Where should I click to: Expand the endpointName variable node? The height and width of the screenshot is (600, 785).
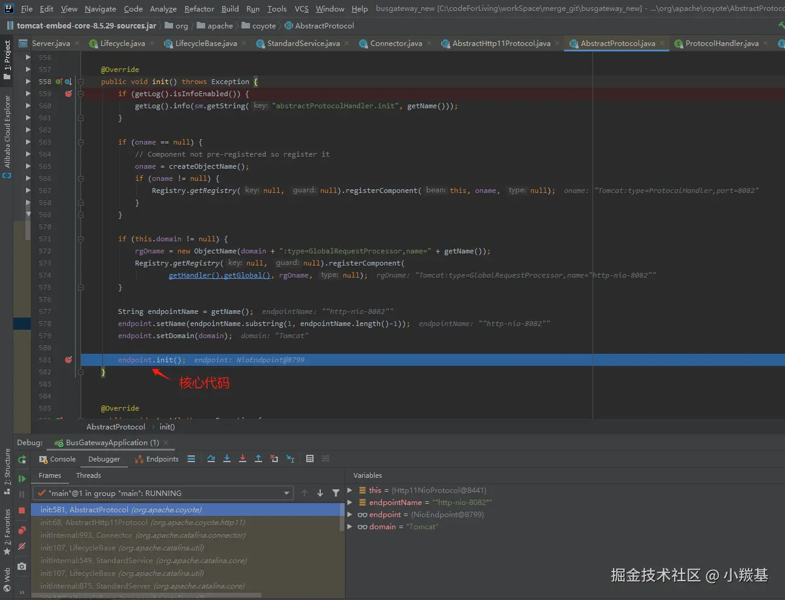coord(350,502)
